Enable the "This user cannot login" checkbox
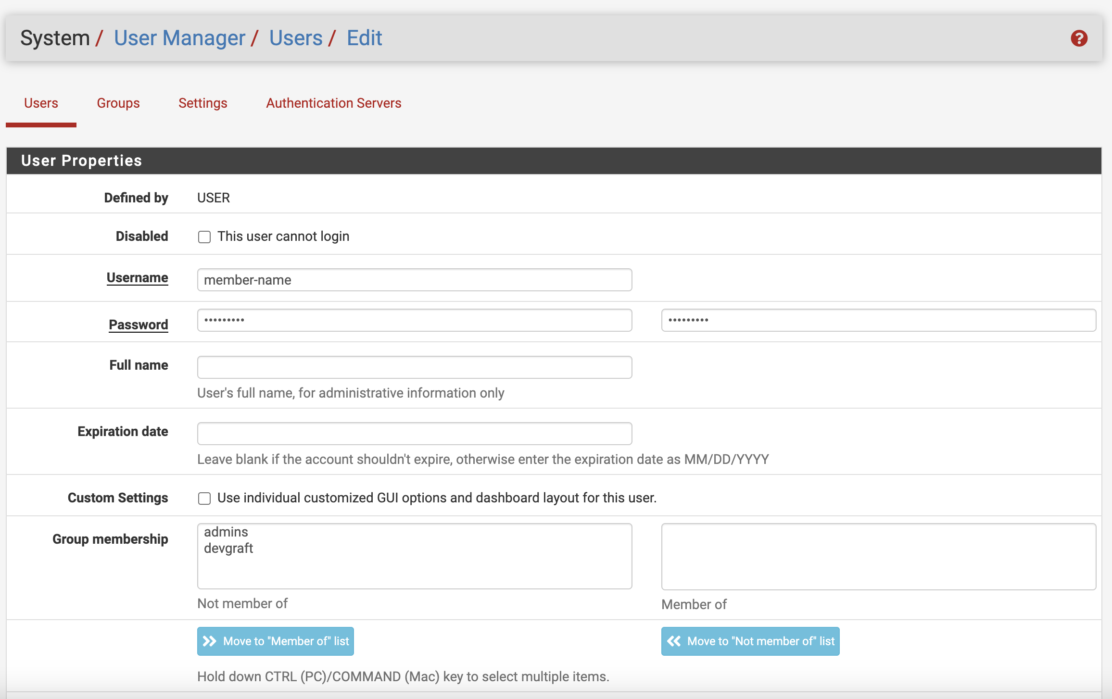The width and height of the screenshot is (1112, 699). coord(204,237)
